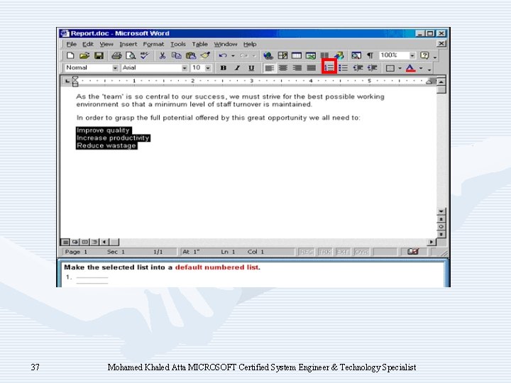Increase the paragraph indent

372,68
